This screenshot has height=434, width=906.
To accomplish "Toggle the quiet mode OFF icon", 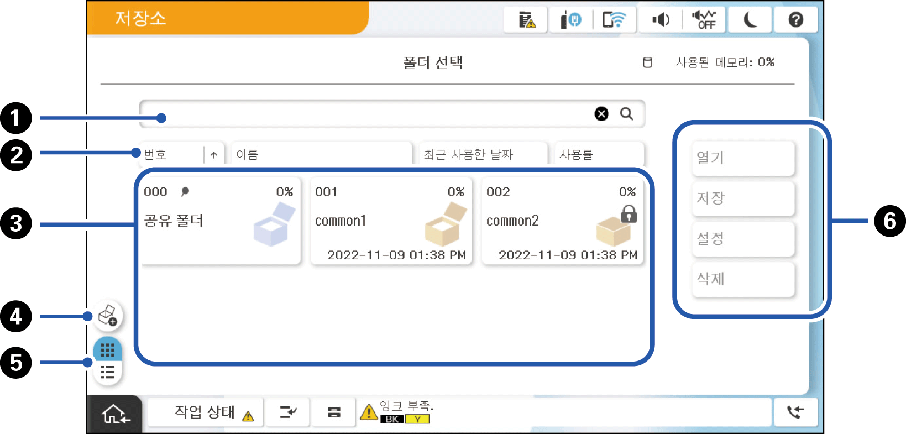I will tap(704, 20).
